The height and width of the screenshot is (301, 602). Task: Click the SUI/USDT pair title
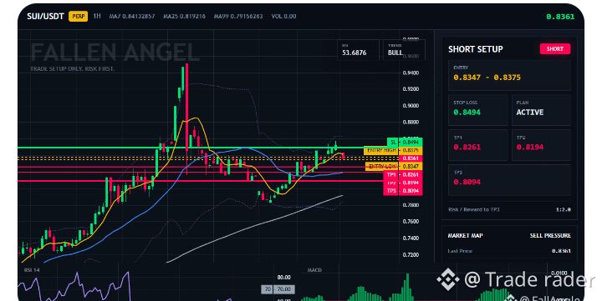45,17
